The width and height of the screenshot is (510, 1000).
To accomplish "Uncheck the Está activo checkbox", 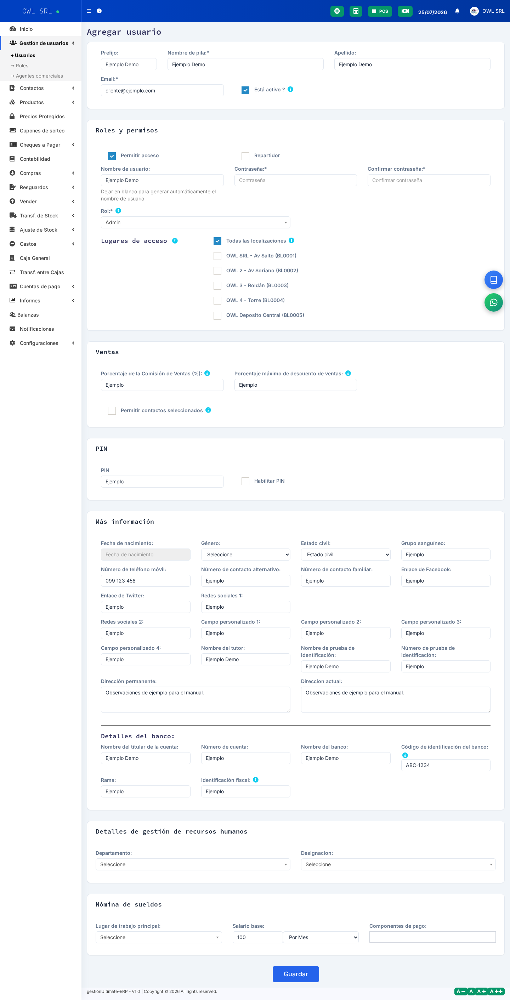I will [x=245, y=90].
